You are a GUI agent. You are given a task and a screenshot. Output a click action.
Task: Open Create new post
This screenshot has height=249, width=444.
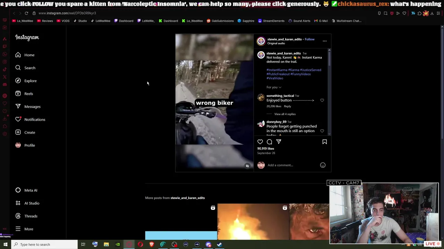[25, 132]
